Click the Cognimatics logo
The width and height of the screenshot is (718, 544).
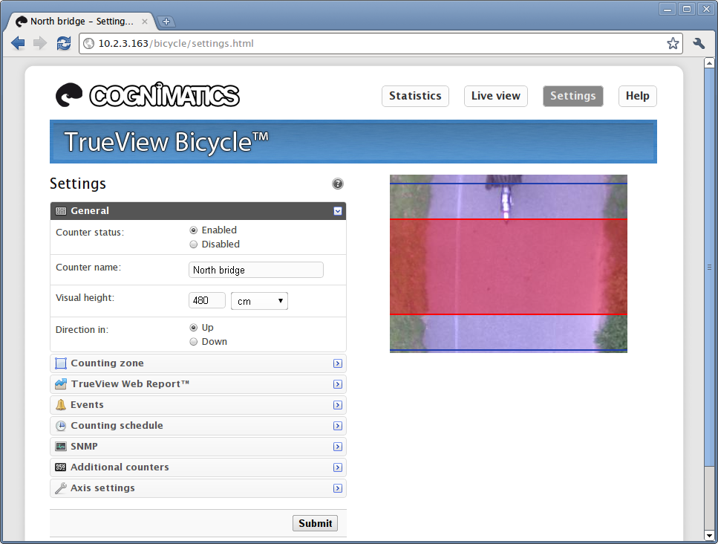148,95
